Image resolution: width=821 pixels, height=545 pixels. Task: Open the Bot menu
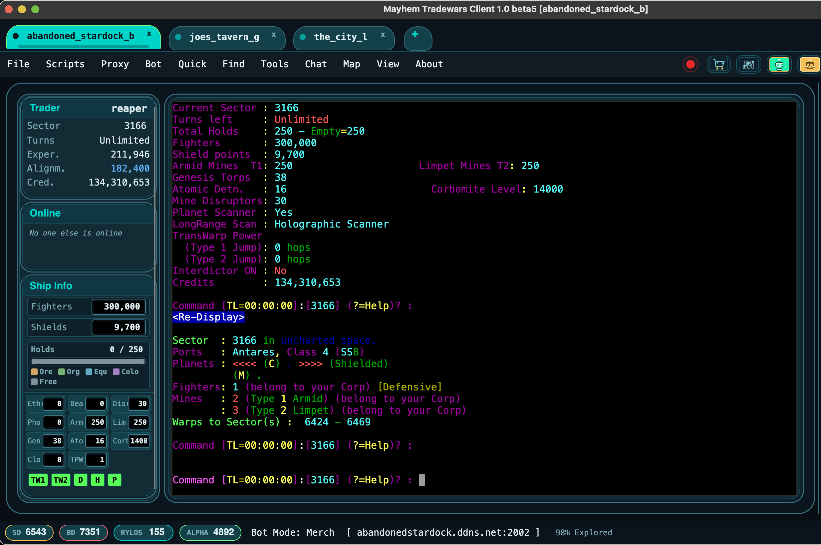tap(153, 64)
